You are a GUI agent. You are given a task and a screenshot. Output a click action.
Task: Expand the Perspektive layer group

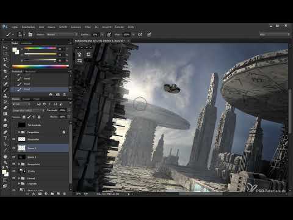point(19,132)
